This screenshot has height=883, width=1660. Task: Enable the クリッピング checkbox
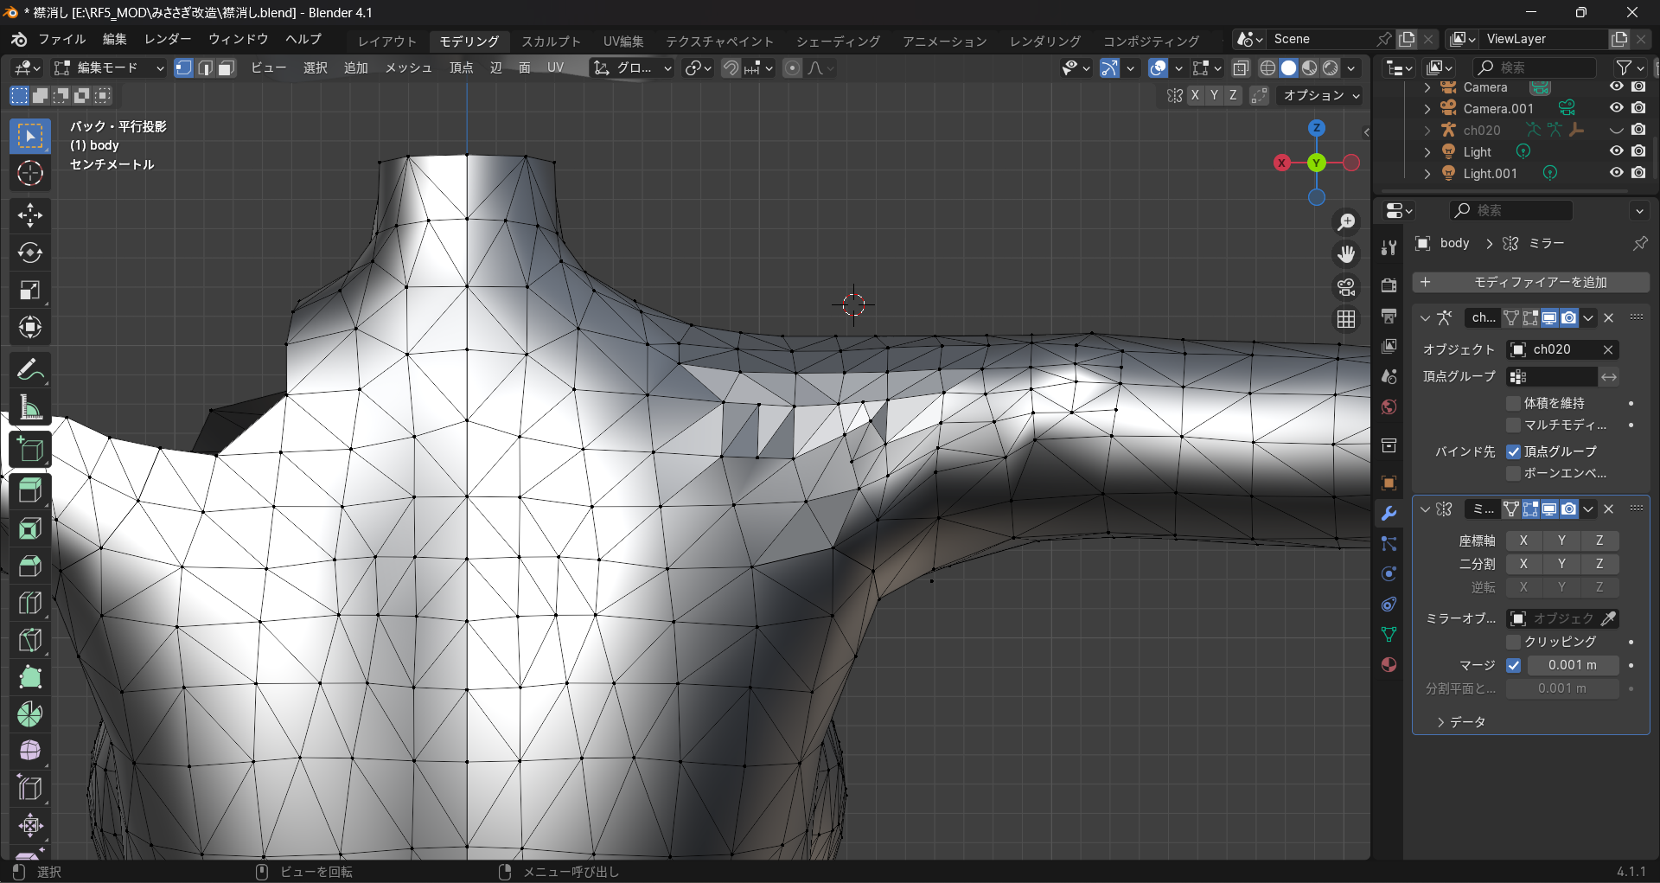pyautogui.click(x=1513, y=642)
